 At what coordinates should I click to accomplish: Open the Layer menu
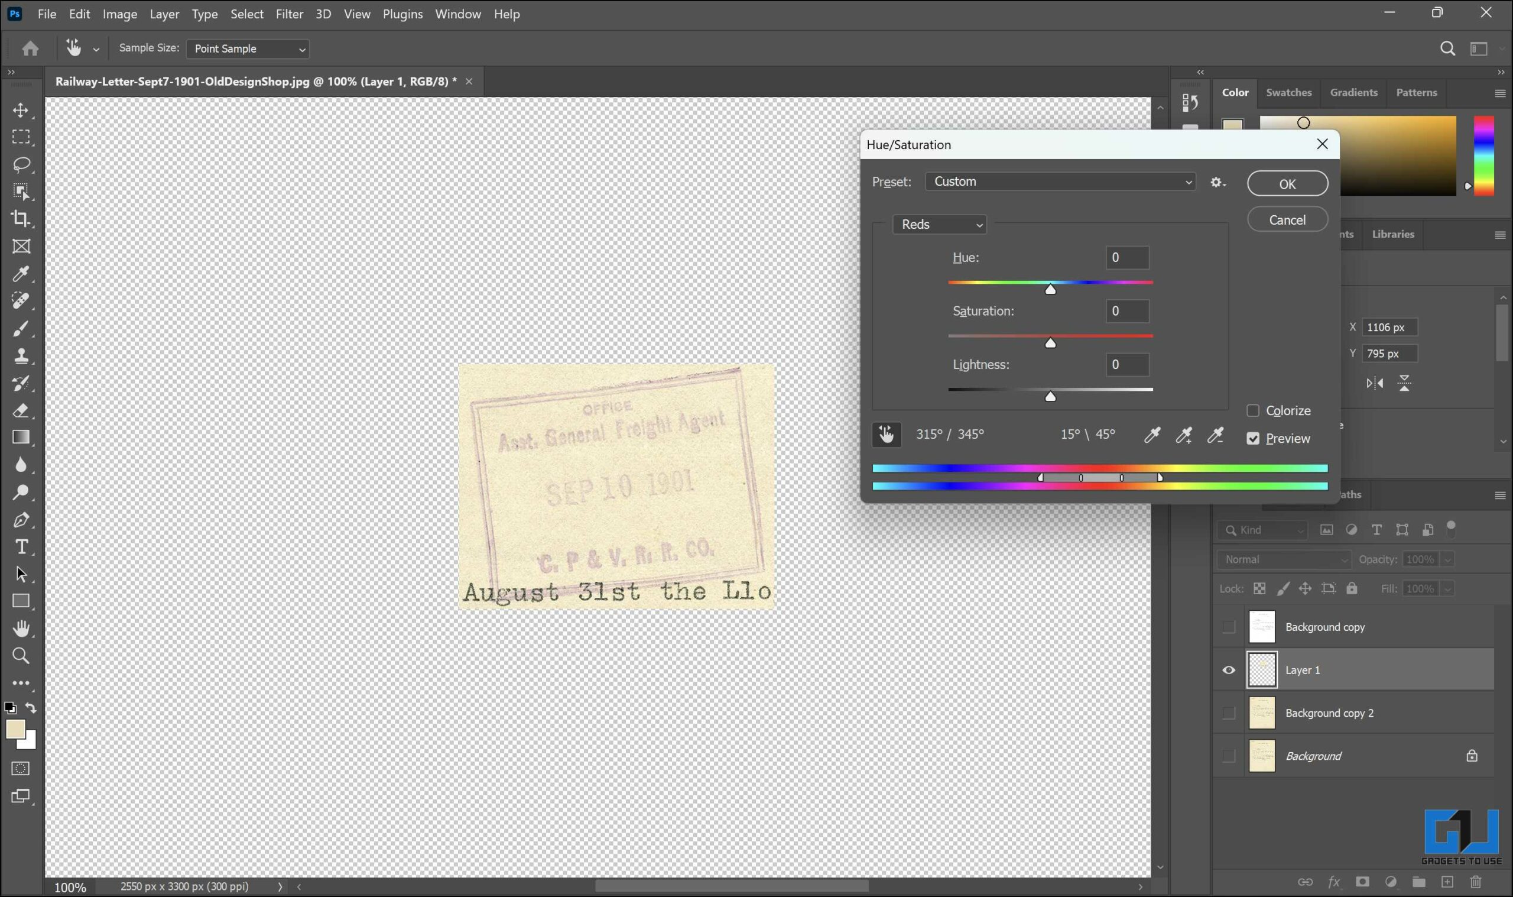pyautogui.click(x=164, y=14)
